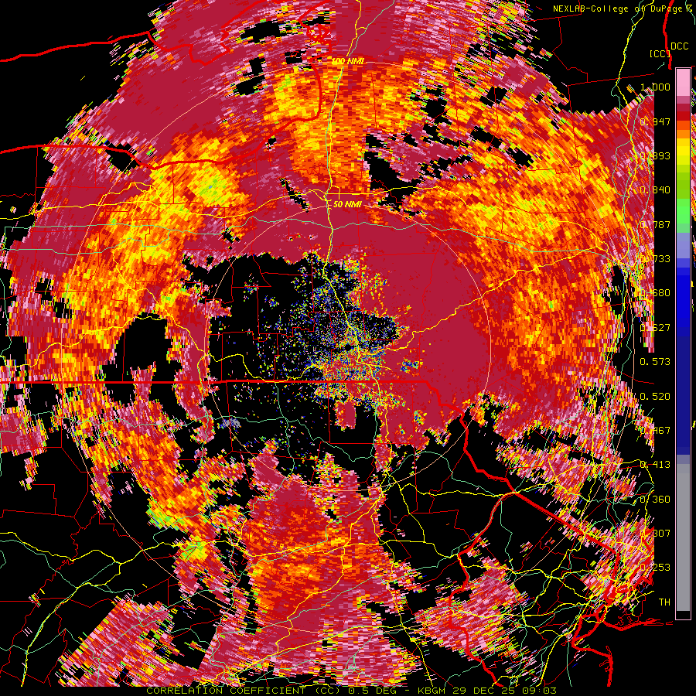The width and height of the screenshot is (696, 696).
Task: Click the 0.893 scale value
Action: click(x=655, y=155)
